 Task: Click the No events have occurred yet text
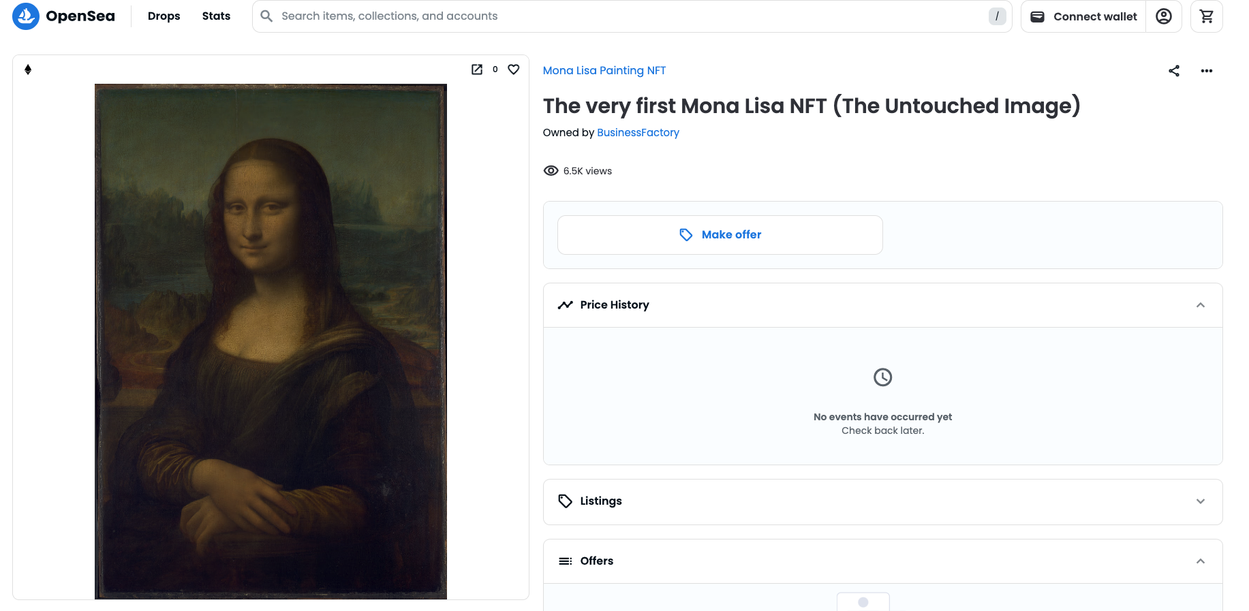[882, 417]
